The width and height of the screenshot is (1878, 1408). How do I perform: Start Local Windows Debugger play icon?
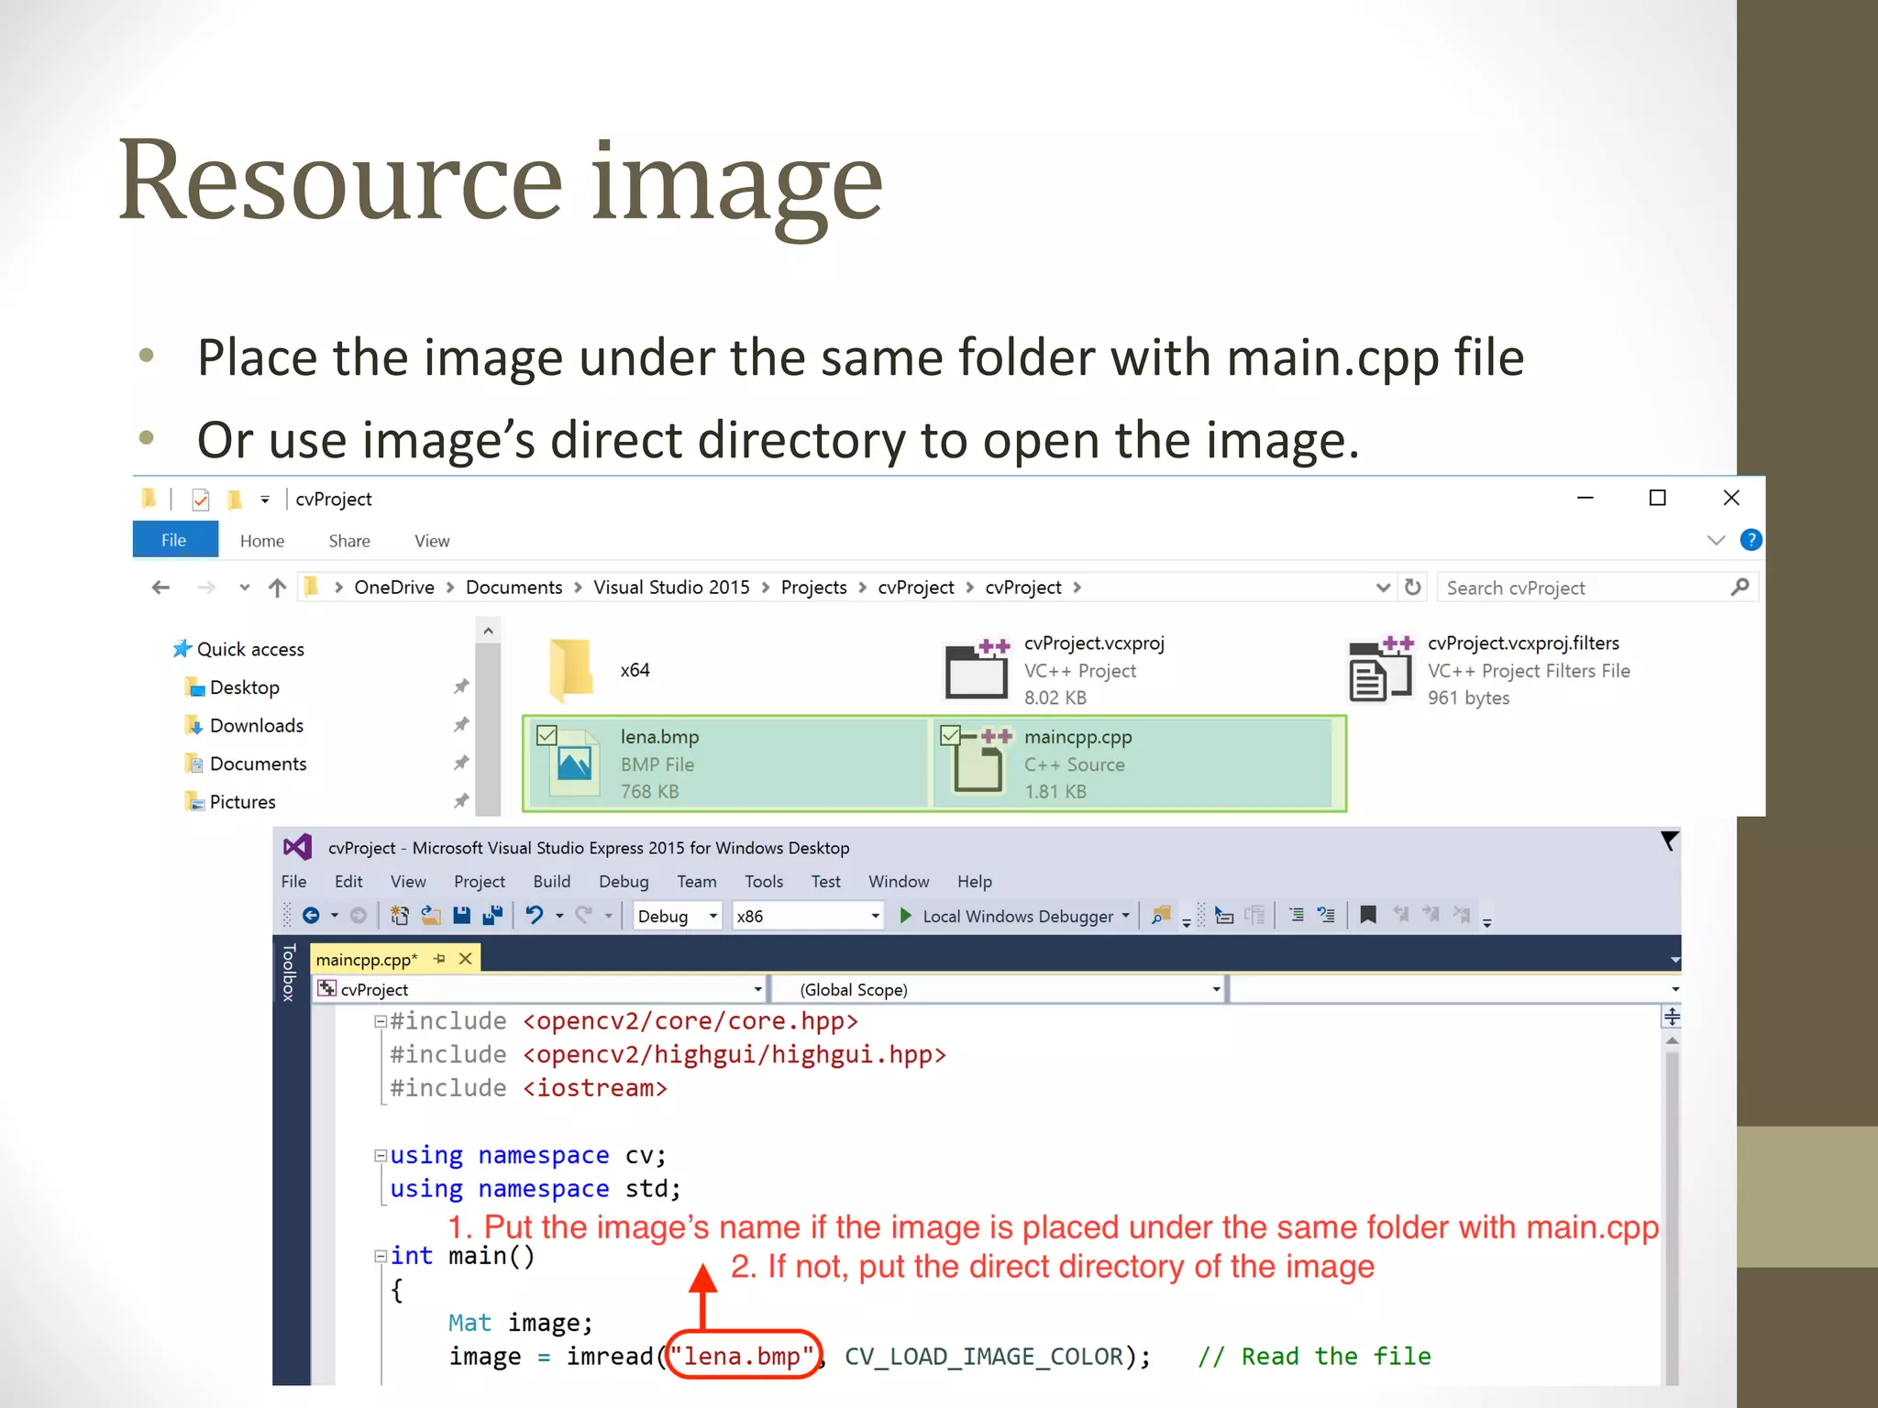tap(905, 916)
